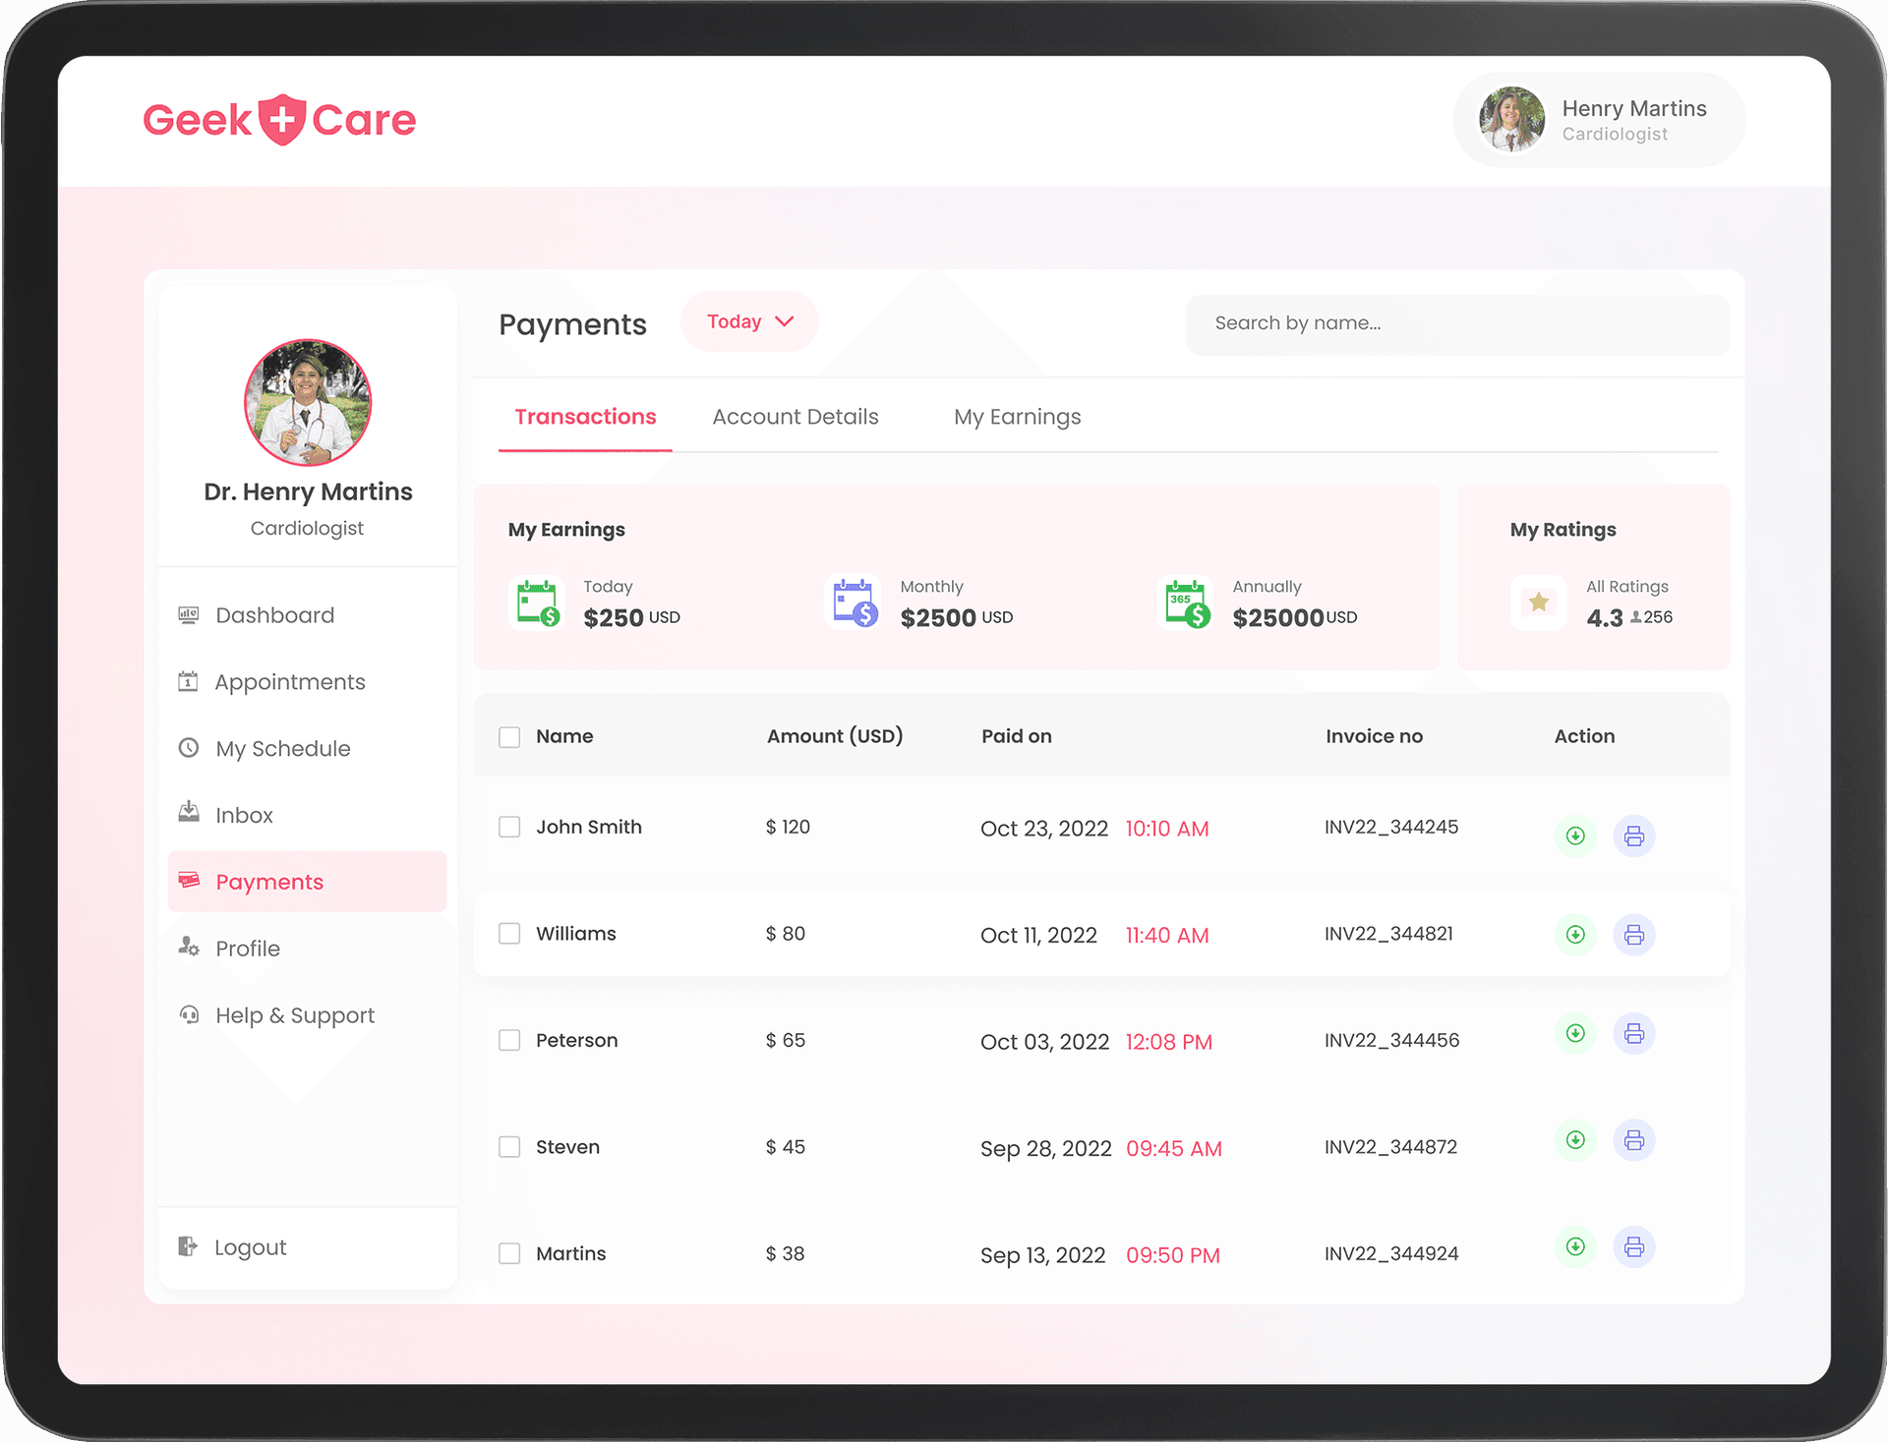Click the Inbox tray icon
This screenshot has height=1442, width=1888.
coord(189,812)
